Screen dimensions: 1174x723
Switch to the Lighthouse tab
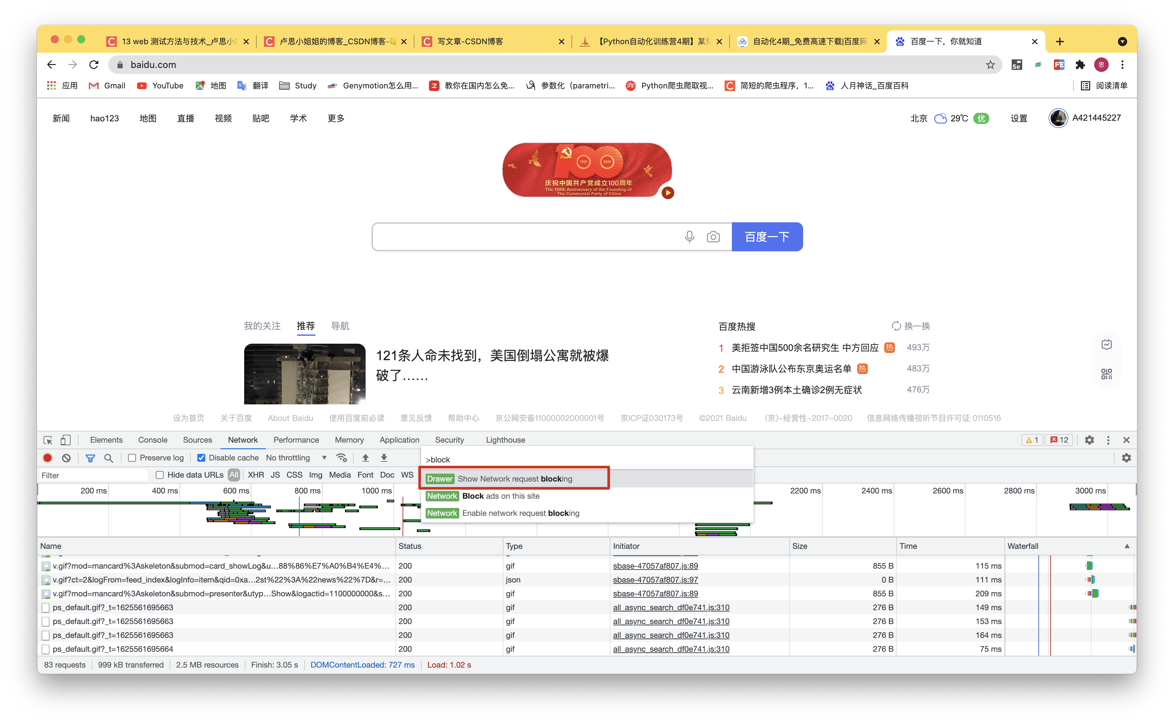(x=505, y=440)
